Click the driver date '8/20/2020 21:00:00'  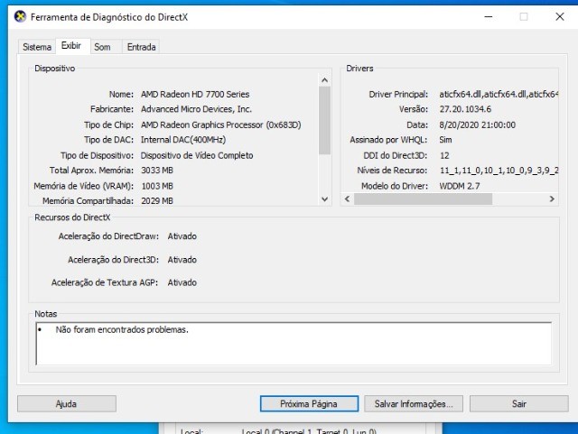(478, 125)
